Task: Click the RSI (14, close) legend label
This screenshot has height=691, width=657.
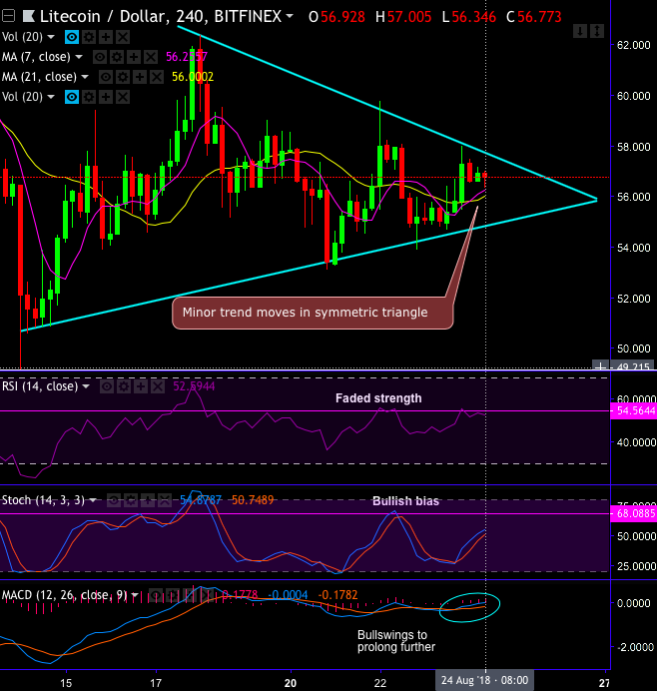Action: (40, 386)
